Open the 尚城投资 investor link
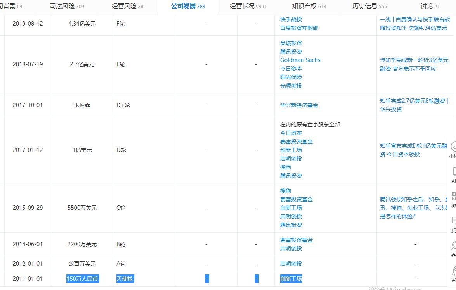This screenshot has height=290, width=456. [x=291, y=43]
